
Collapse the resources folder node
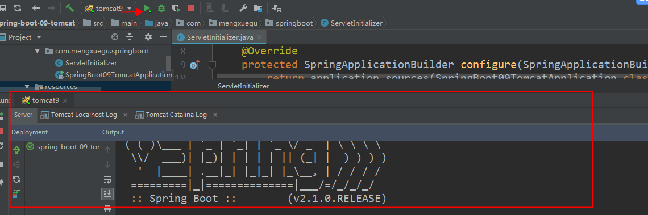(27, 87)
